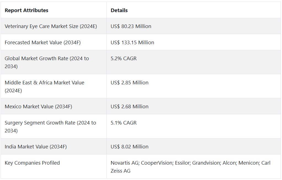Select the Forecasted Market Value (2034F) cell
This screenshot has height=180, width=282.
(x=43, y=43)
